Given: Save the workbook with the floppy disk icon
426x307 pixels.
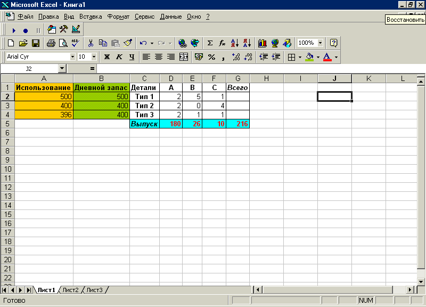Looking at the screenshot, I should coord(36,43).
